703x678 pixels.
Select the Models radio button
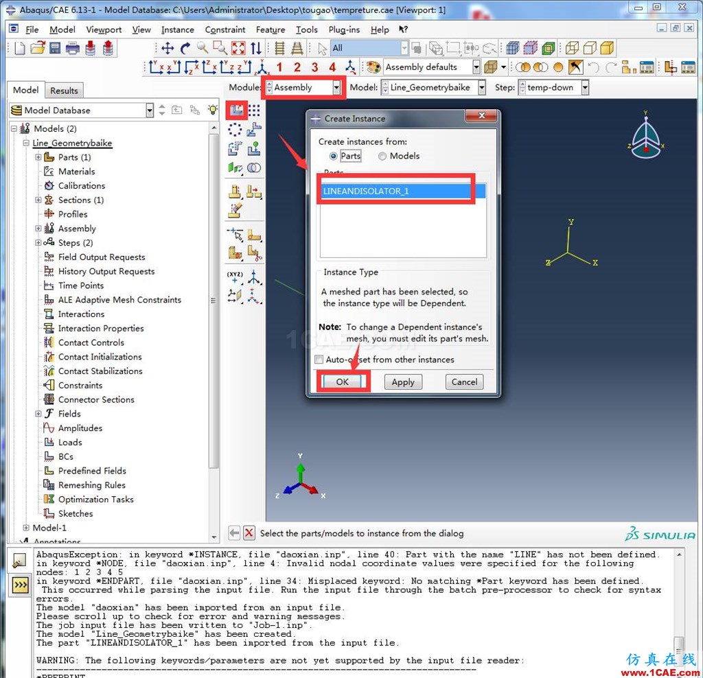(x=382, y=156)
